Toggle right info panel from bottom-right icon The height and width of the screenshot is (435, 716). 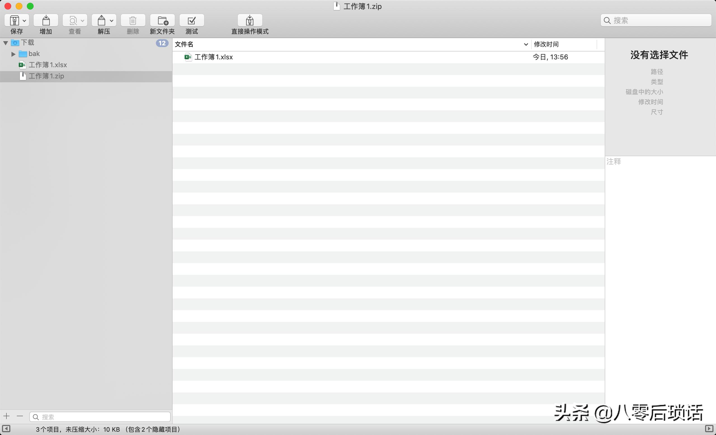point(709,429)
